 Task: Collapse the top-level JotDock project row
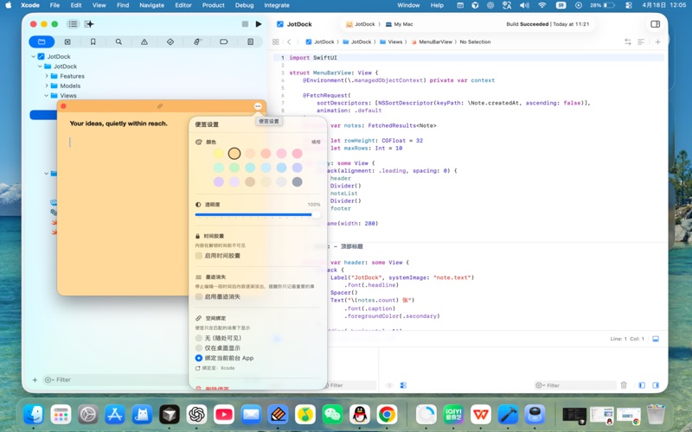33,56
